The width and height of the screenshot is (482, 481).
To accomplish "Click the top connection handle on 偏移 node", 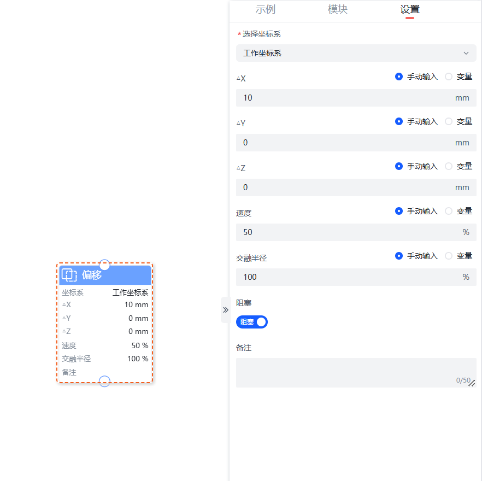I will (104, 265).
